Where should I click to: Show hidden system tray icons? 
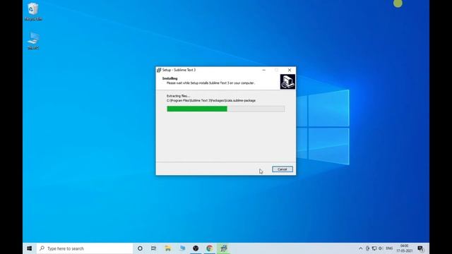point(361,248)
